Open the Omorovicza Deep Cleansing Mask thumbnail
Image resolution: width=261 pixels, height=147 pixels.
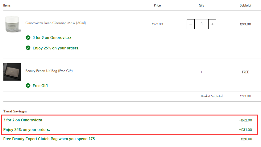[x=12, y=24]
